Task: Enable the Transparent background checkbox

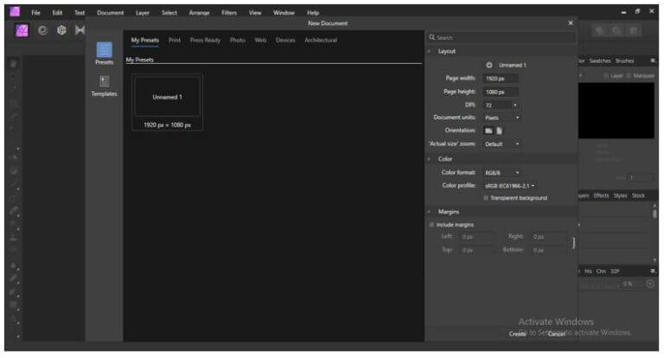Action: pyautogui.click(x=486, y=198)
